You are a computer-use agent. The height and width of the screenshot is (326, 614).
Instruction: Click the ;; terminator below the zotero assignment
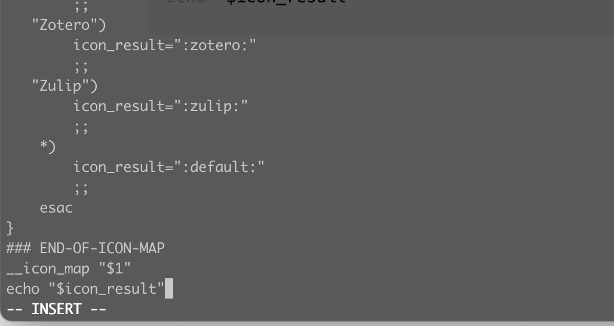click(x=82, y=66)
